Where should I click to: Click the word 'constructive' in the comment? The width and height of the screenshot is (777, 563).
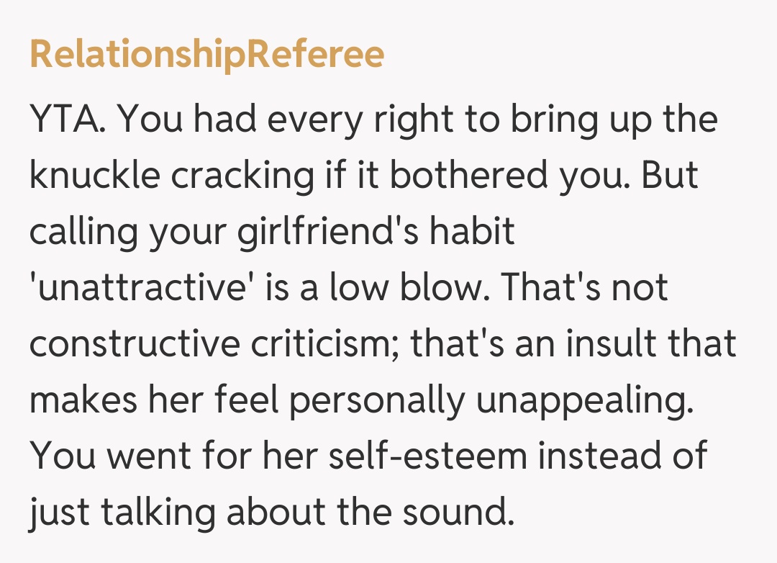[x=134, y=345]
